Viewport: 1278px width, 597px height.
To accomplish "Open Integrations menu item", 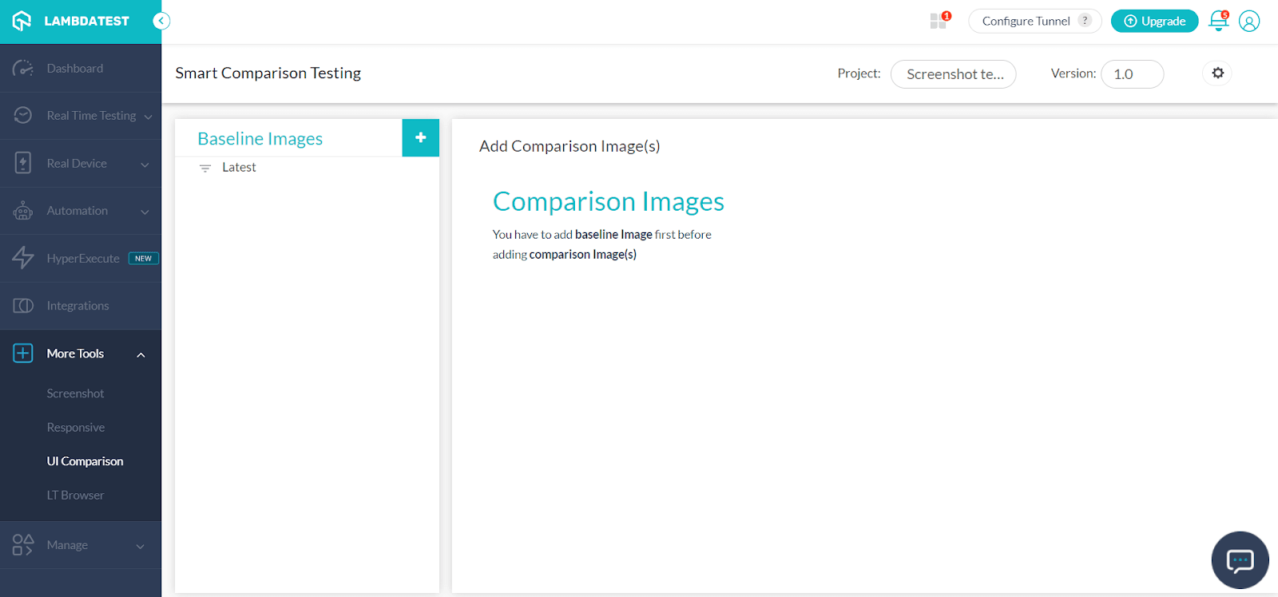I will (81, 306).
